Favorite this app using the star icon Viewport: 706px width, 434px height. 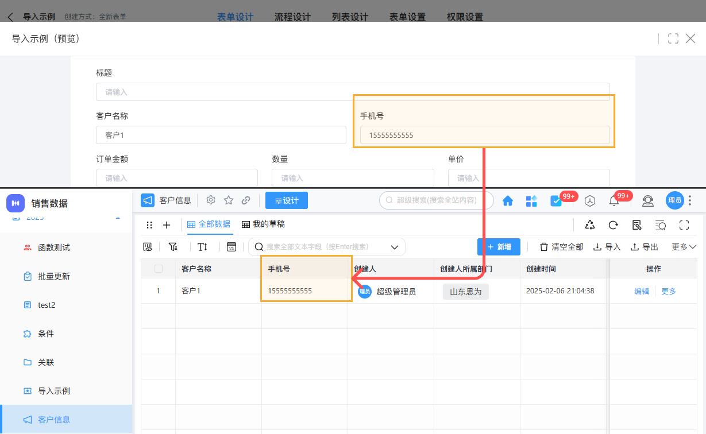point(228,200)
